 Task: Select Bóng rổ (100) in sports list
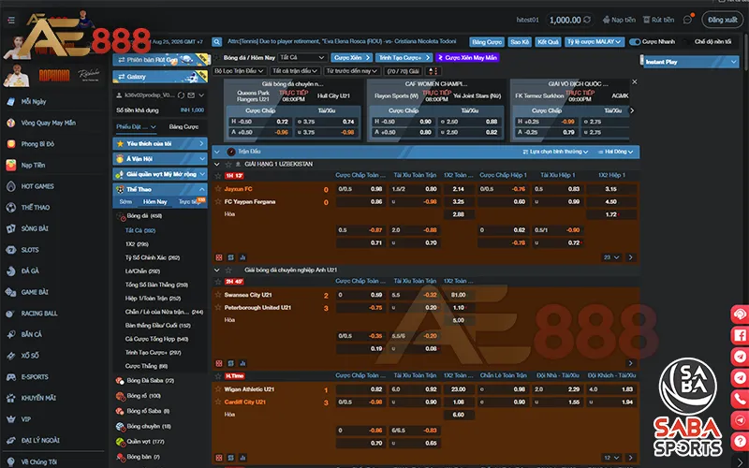pyautogui.click(x=143, y=396)
